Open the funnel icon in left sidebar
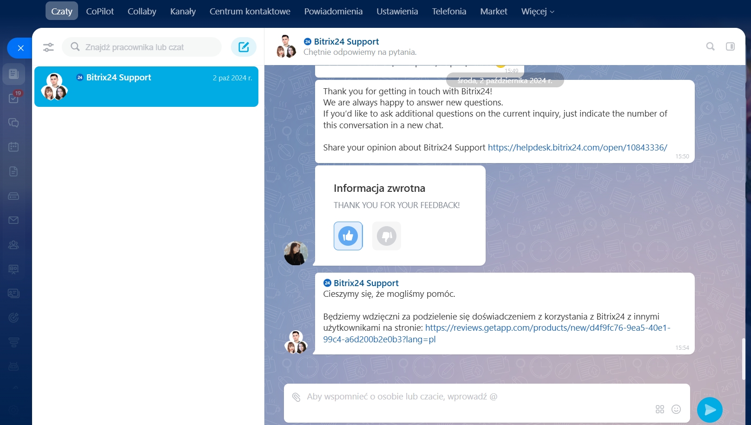Viewport: 751px width, 425px height. [x=13, y=342]
